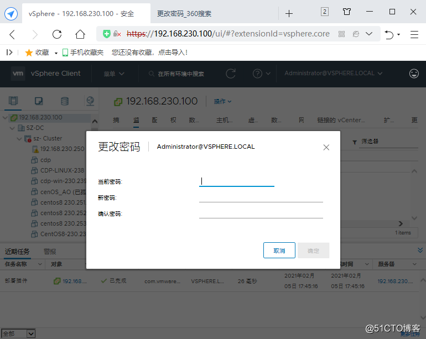426x339 pixels.
Task: Click the smiley feedback icon
Action: [414, 74]
